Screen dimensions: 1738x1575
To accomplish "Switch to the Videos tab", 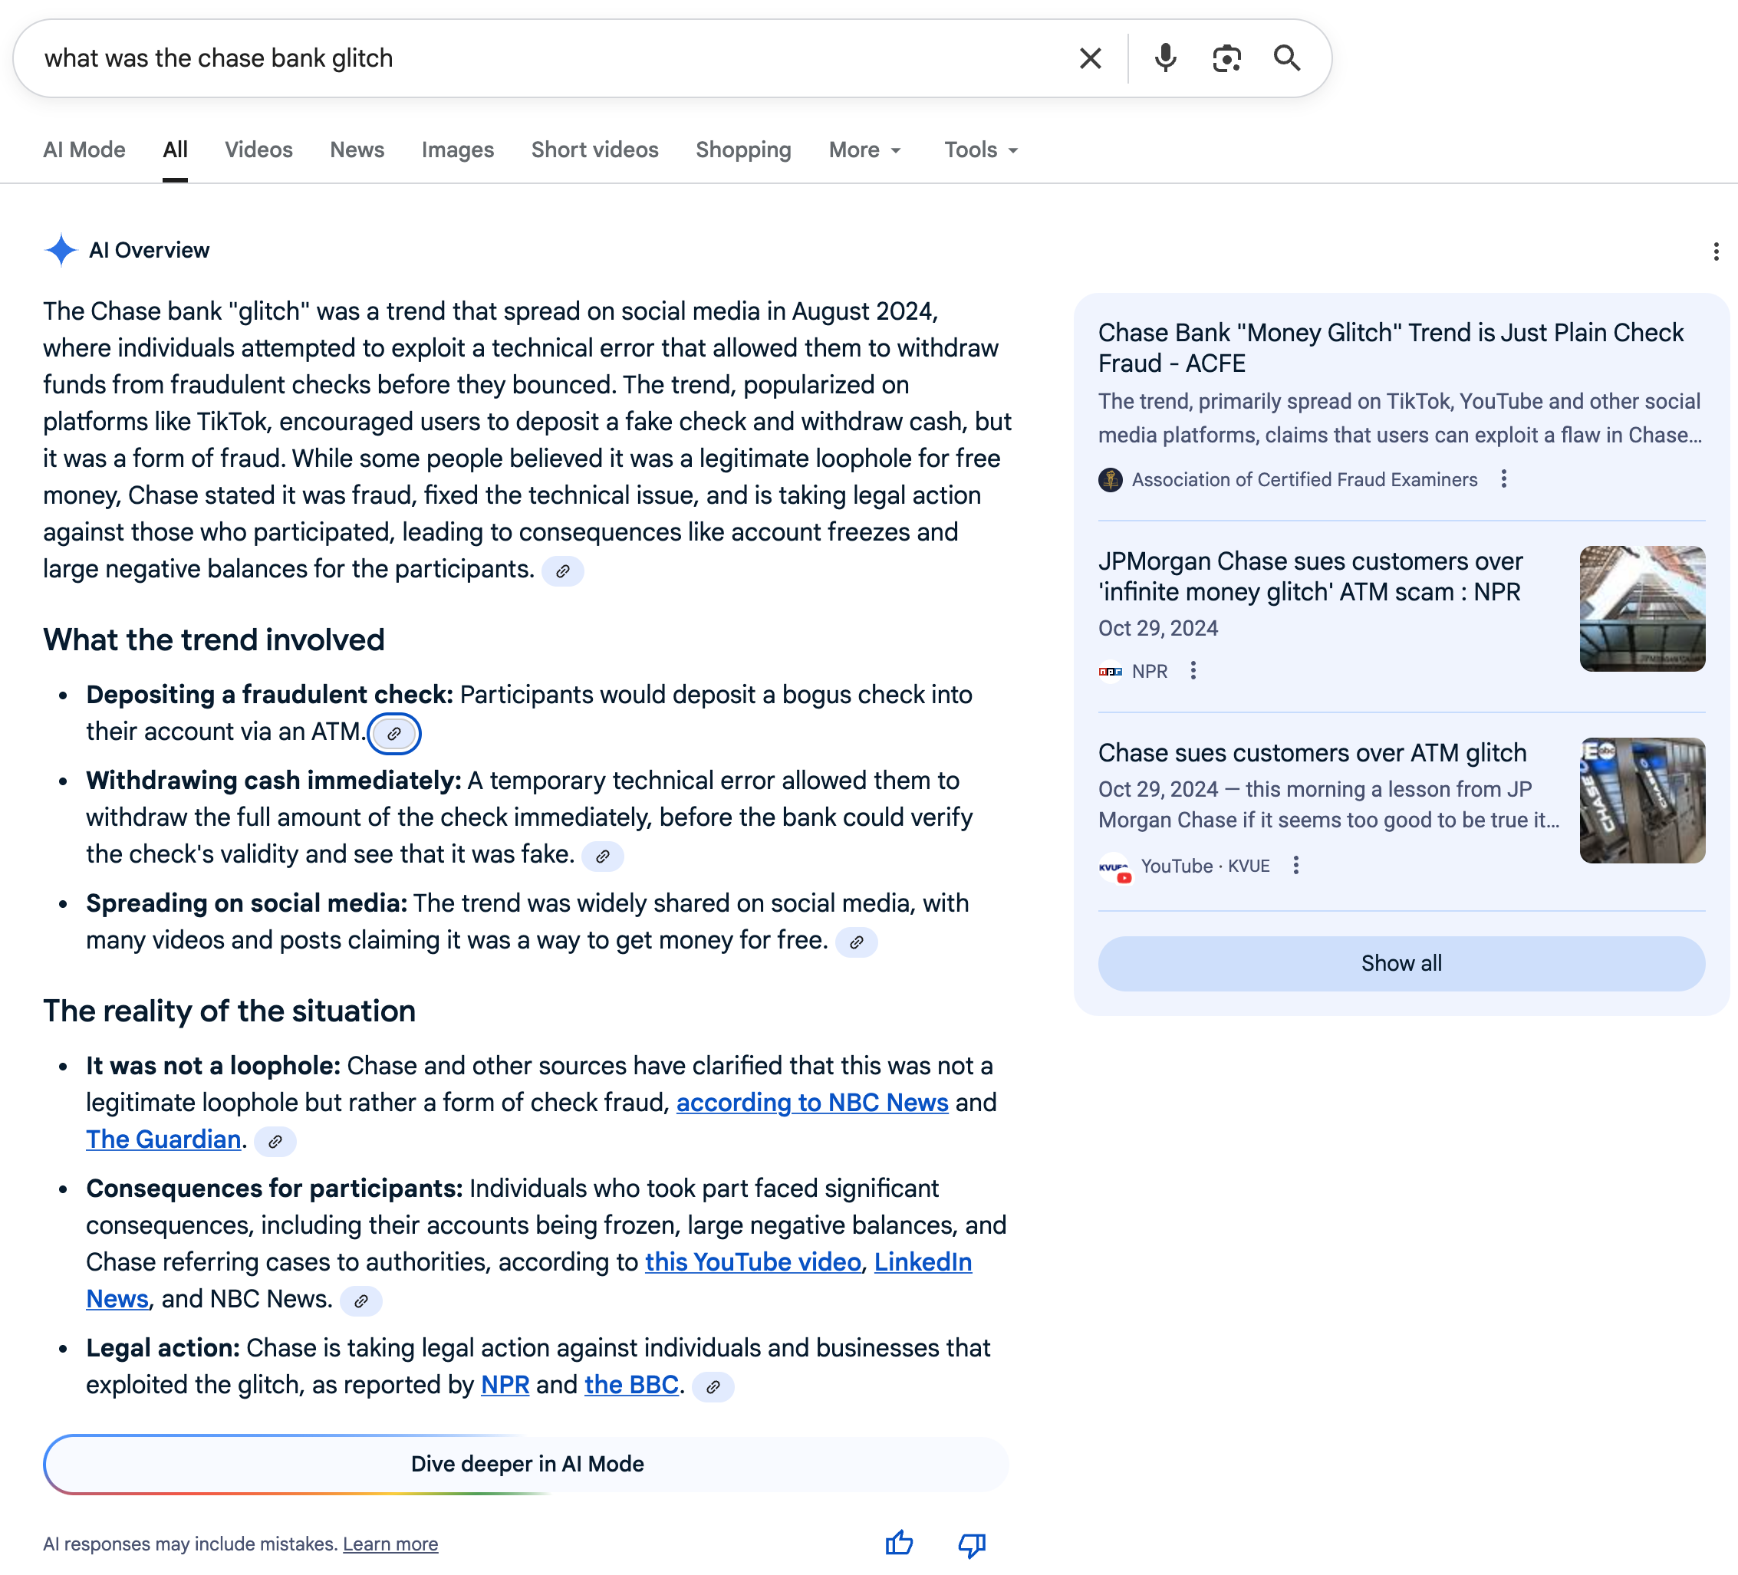I will [258, 149].
